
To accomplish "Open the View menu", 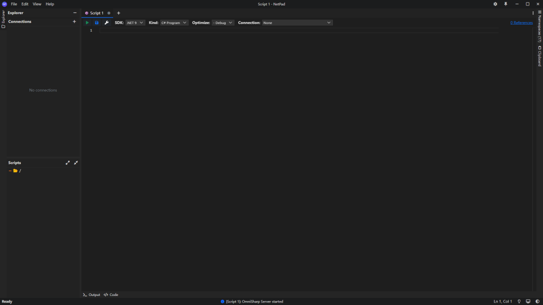I will (x=37, y=4).
